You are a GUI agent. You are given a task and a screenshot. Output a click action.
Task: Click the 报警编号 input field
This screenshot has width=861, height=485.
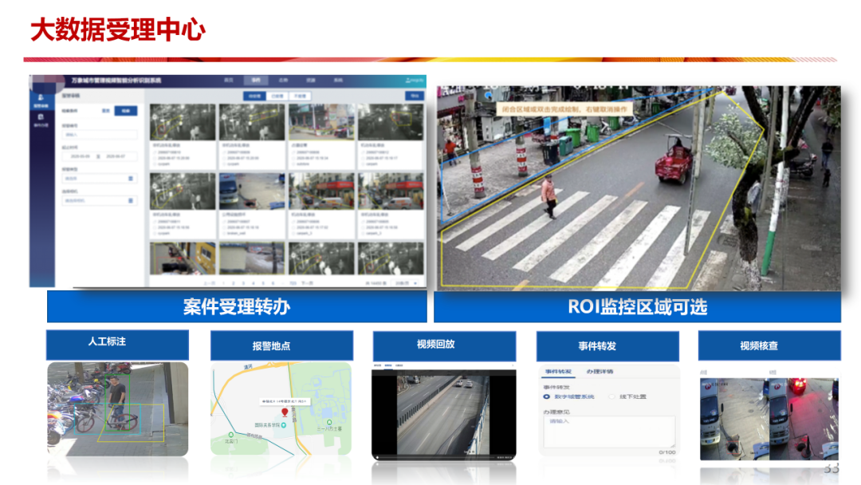pyautogui.click(x=99, y=135)
